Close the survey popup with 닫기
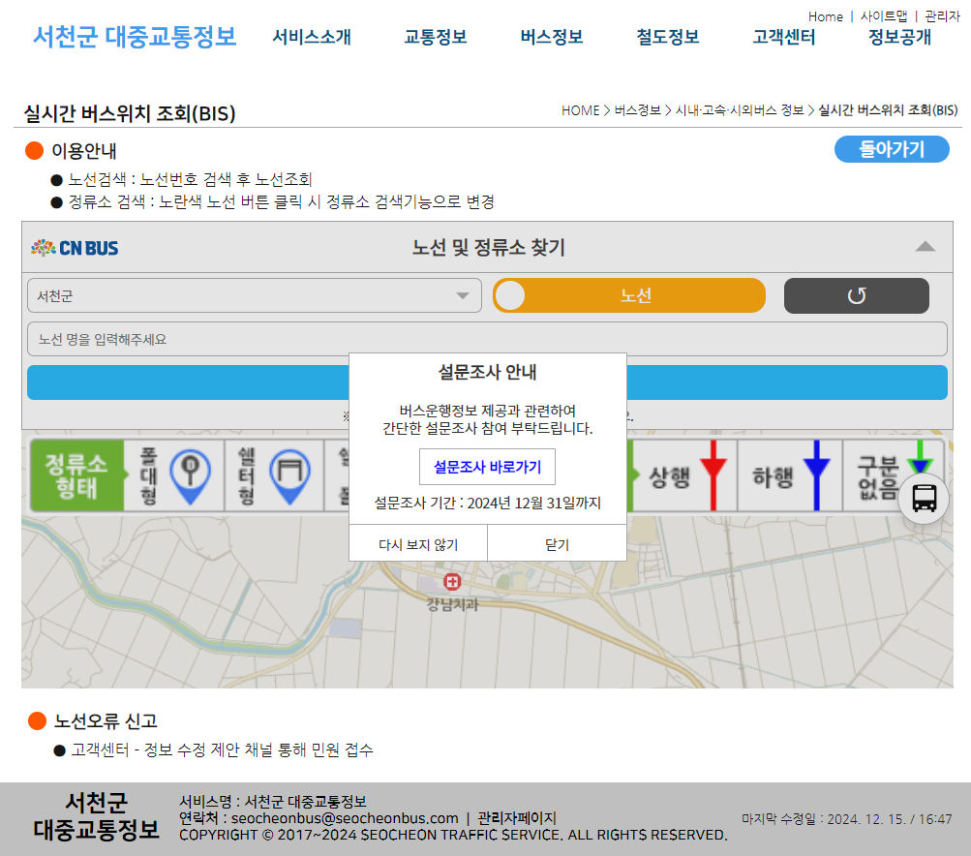971x856 pixels. (557, 544)
